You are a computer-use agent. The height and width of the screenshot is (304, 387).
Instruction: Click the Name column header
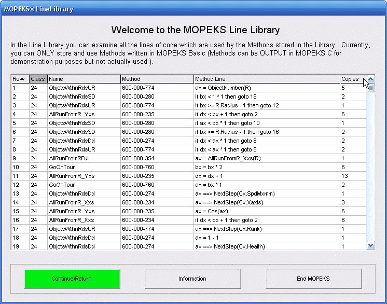[84, 79]
